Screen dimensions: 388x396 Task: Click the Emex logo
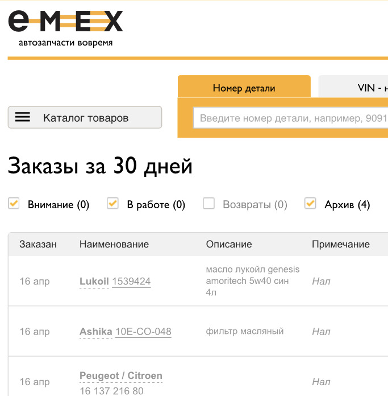65,21
